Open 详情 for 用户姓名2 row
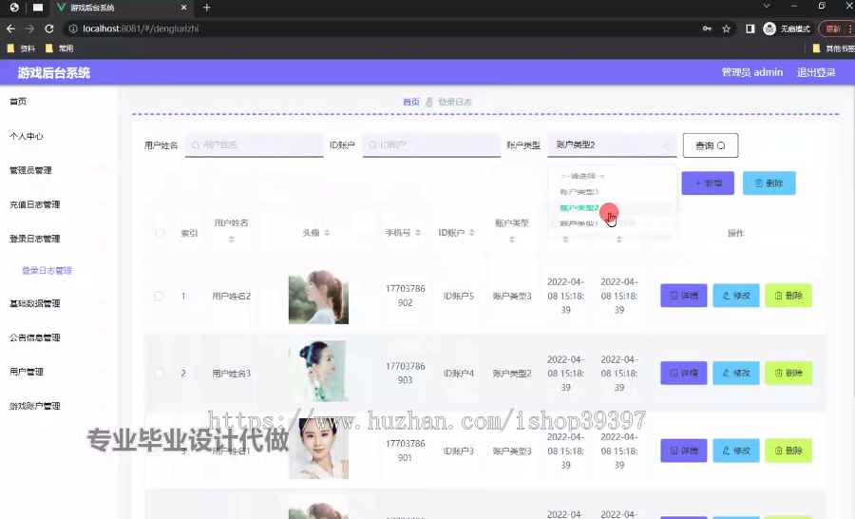 [x=684, y=296]
